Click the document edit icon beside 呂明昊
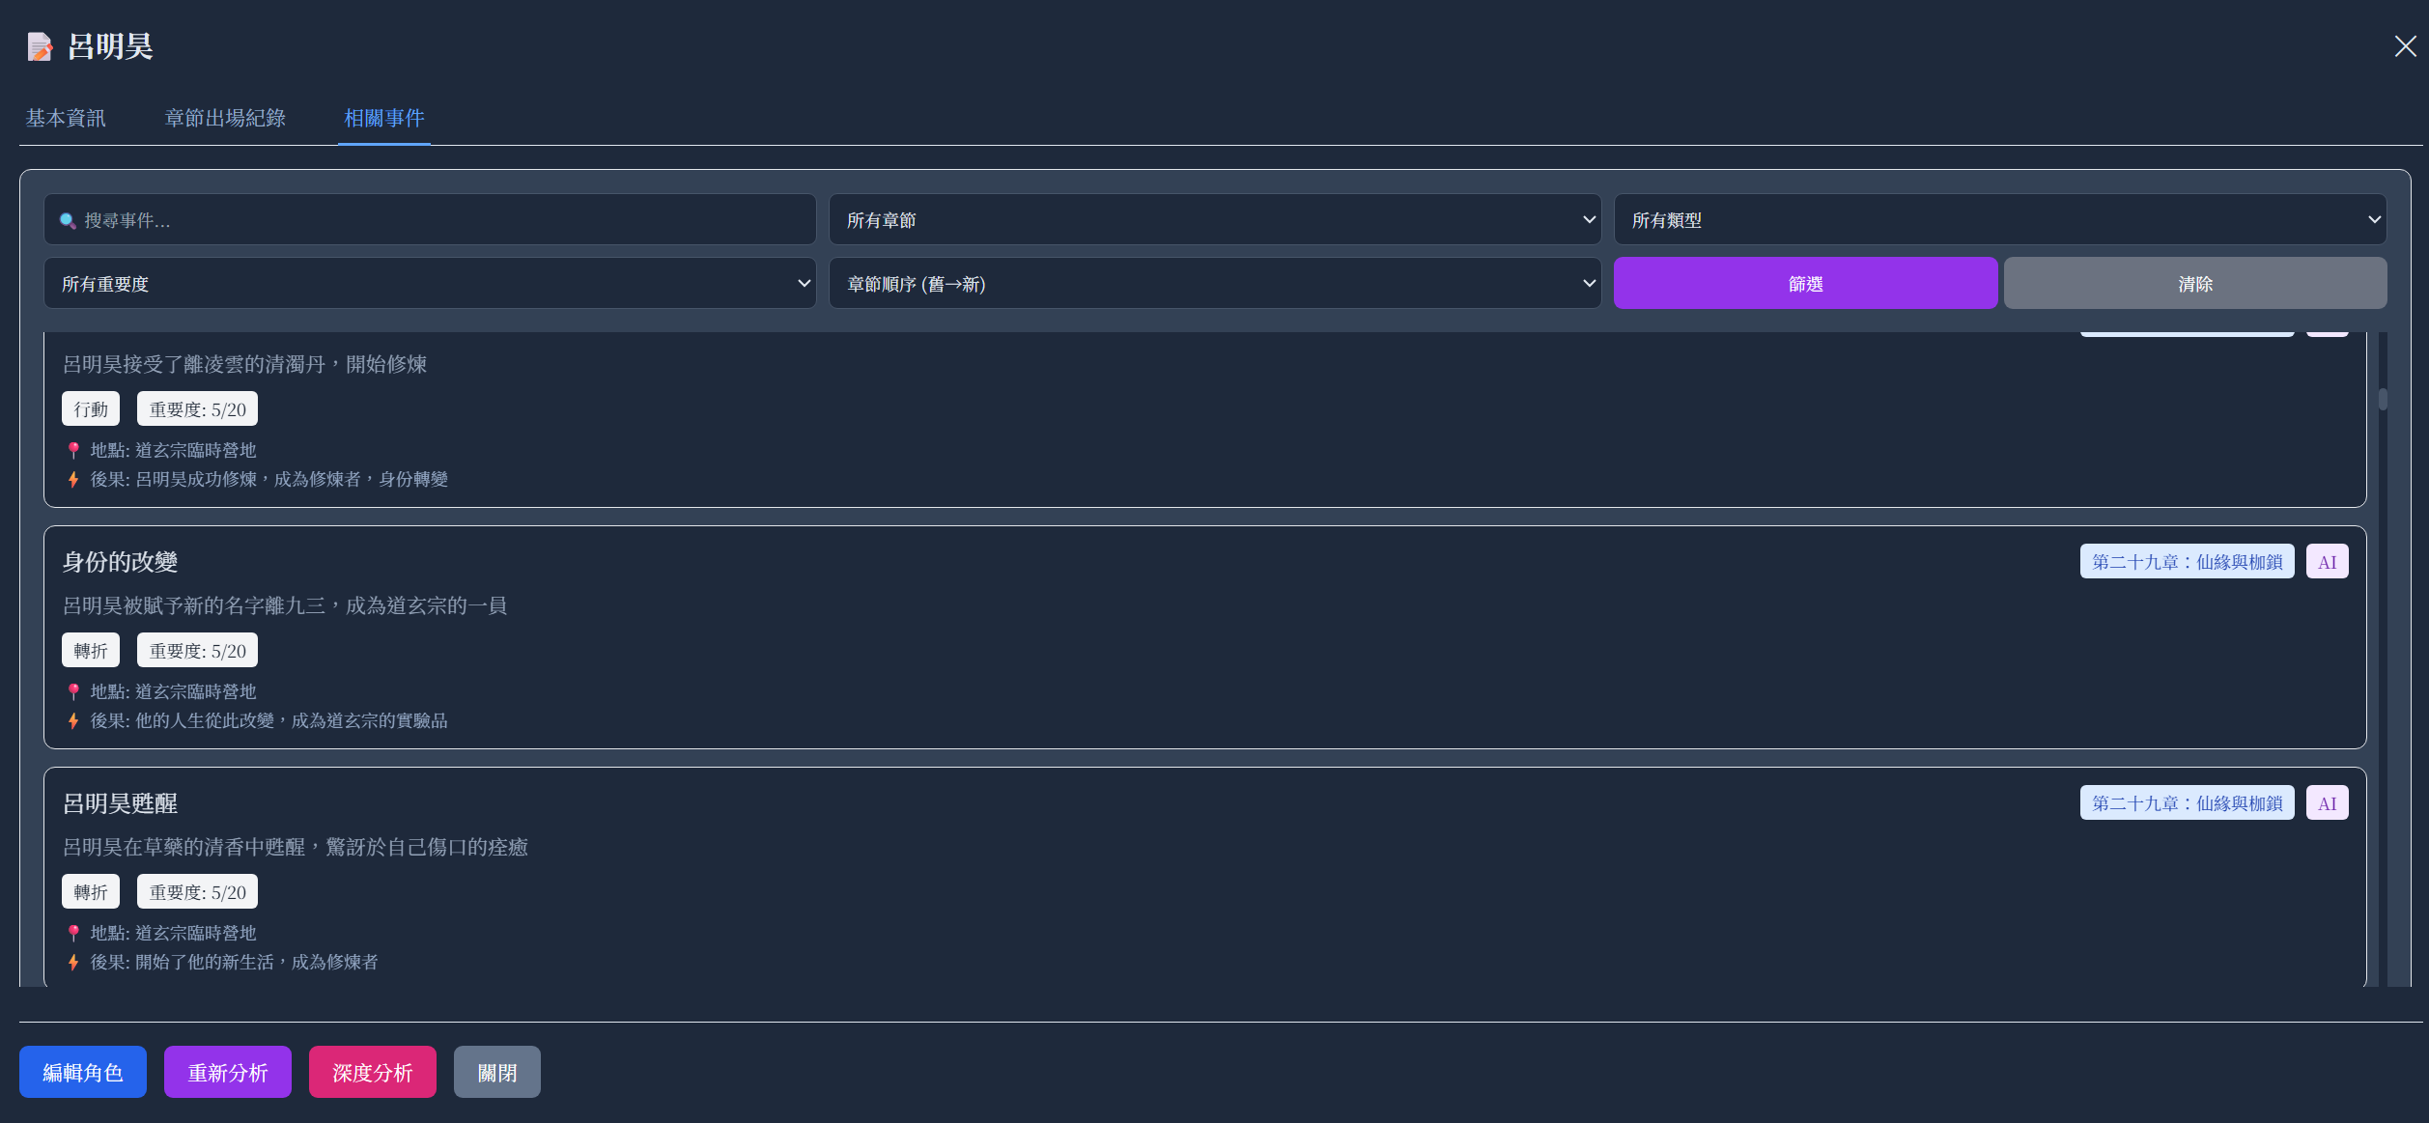Image resolution: width=2429 pixels, height=1123 pixels. click(40, 46)
